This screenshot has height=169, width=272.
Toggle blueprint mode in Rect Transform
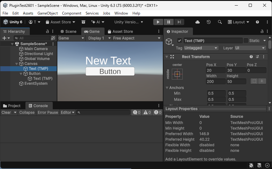point(254,81)
